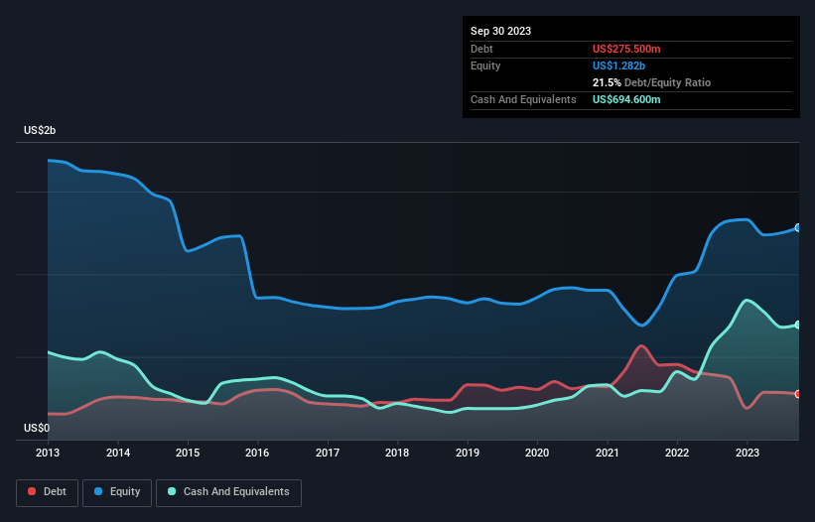
Task: Click the 21.5% Debt/Equity Ratio text
Action: [651, 82]
